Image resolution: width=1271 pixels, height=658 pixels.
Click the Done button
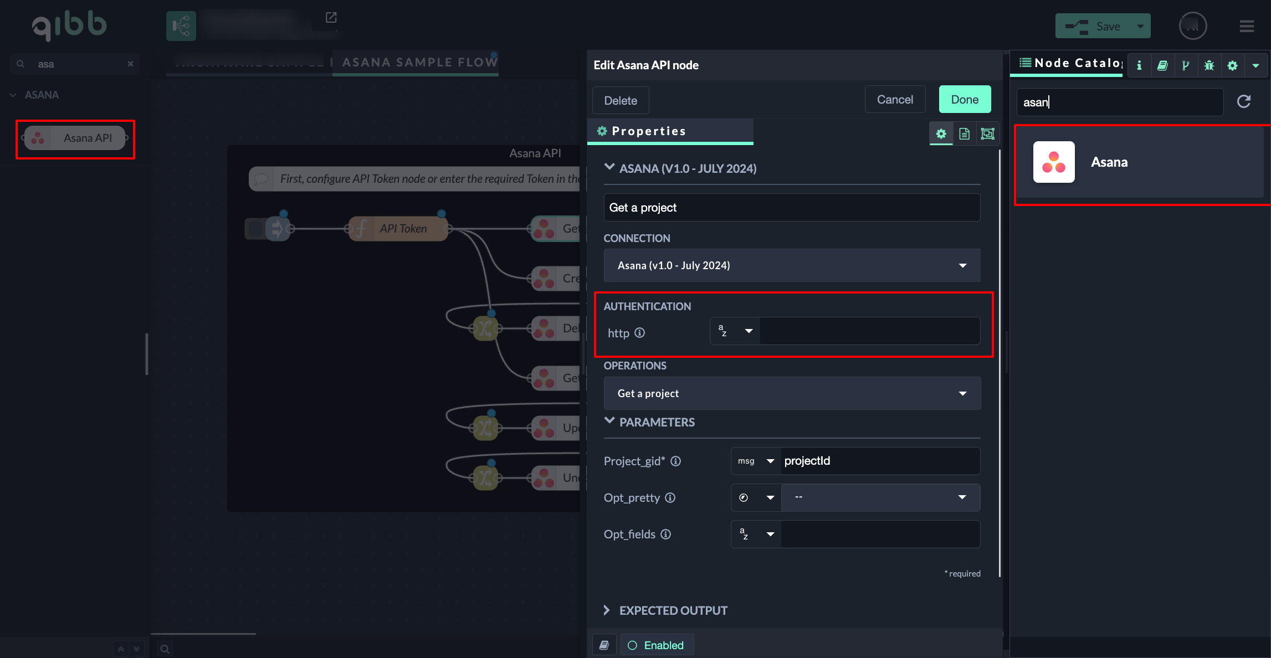tap(965, 100)
